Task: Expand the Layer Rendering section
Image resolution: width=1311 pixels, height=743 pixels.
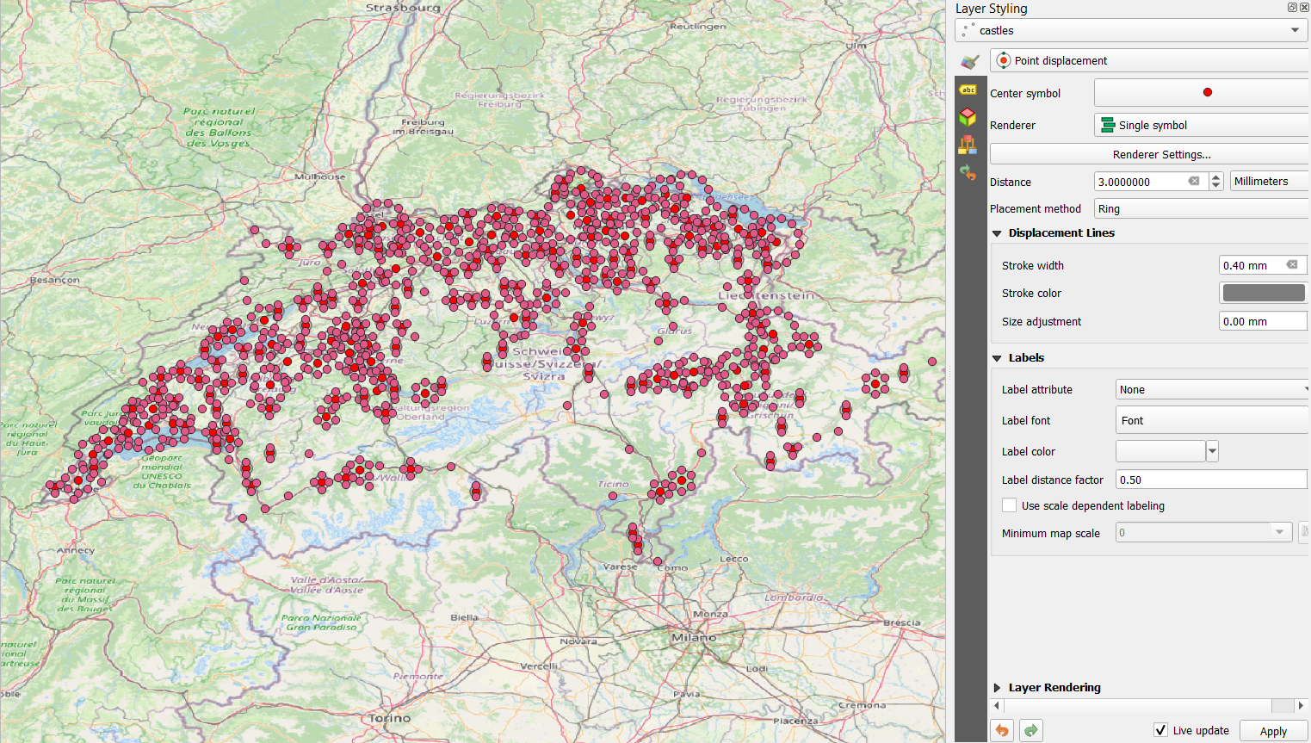Action: (x=998, y=688)
